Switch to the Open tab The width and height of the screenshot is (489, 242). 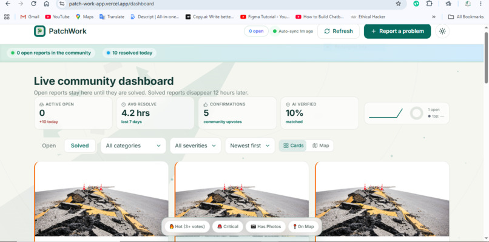click(49, 146)
